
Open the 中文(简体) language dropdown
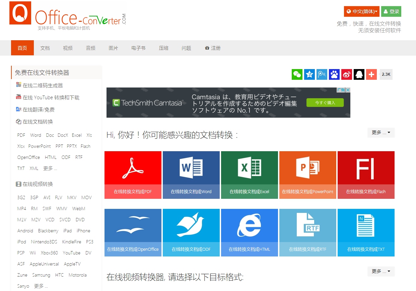click(361, 11)
